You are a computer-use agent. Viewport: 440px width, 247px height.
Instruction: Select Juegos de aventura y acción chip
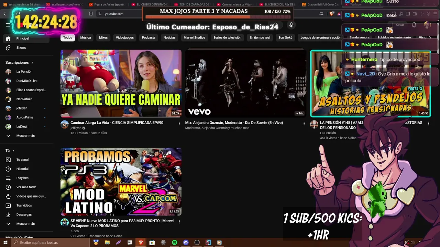pos(321,38)
